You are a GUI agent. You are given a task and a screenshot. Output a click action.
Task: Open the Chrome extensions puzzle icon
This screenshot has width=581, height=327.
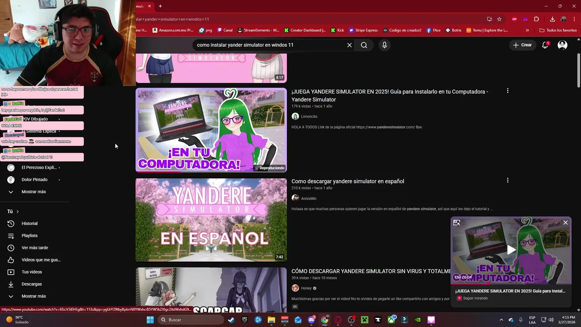[x=537, y=19]
